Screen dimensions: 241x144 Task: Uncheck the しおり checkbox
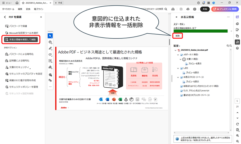click(182, 68)
